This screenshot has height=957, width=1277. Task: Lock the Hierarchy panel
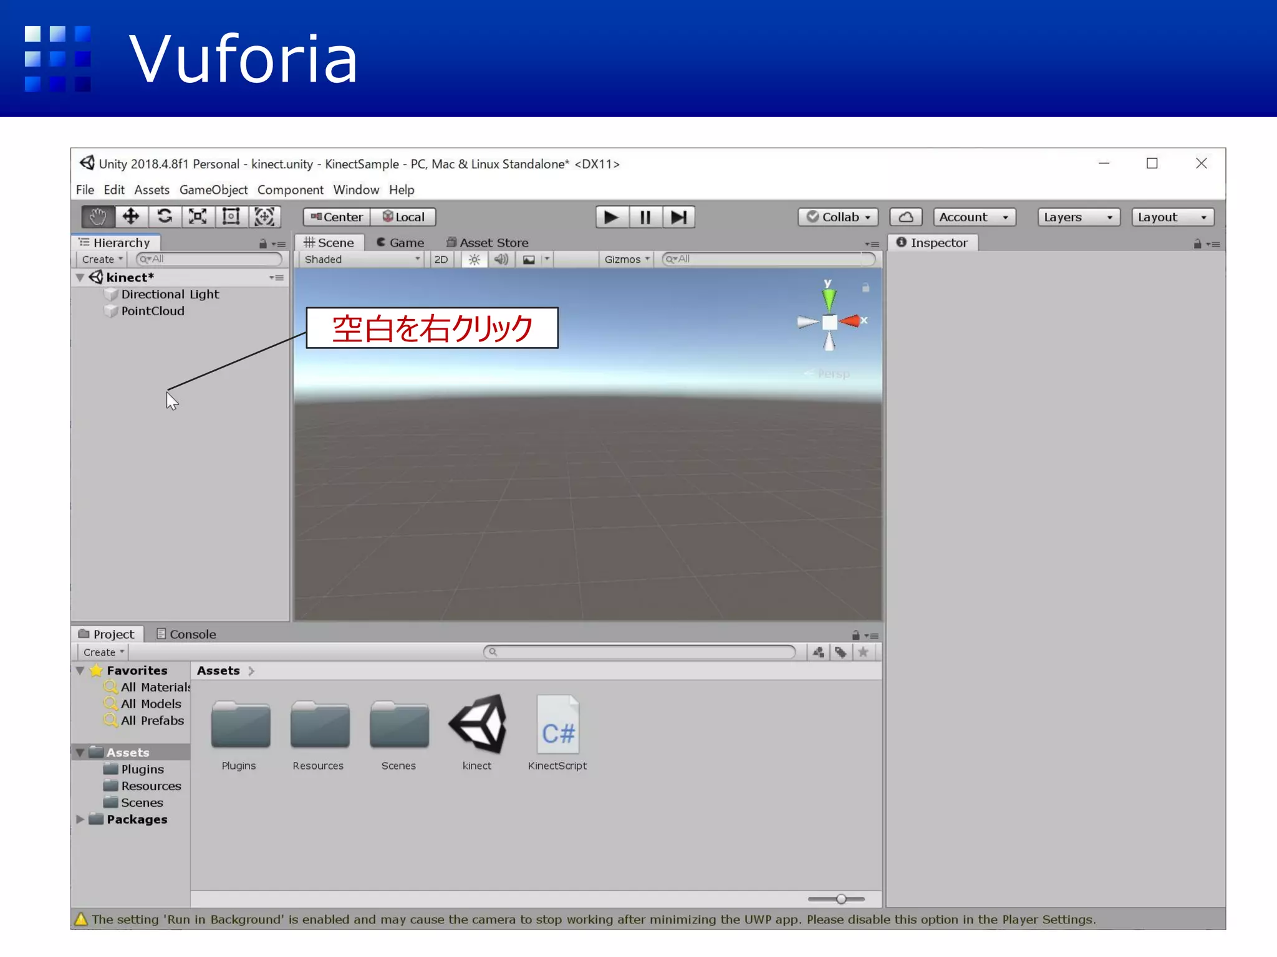[263, 244]
